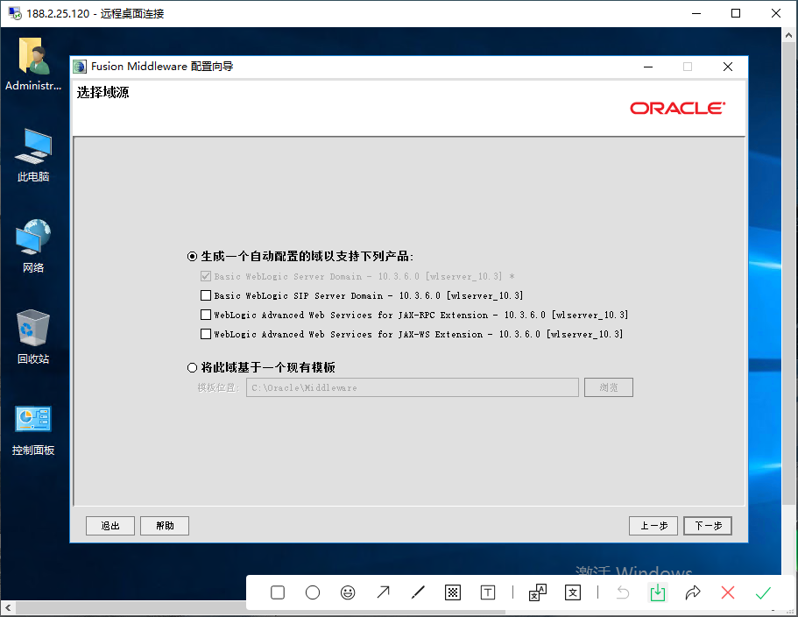This screenshot has height=617, width=798.
Task: Select the rectangle annotation tool
Action: pyautogui.click(x=278, y=592)
